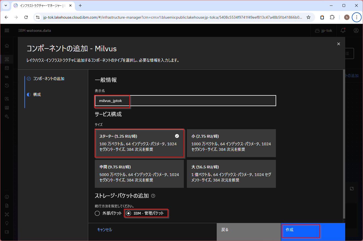Click the キャンセル button
363x241 pixels.
105,230
